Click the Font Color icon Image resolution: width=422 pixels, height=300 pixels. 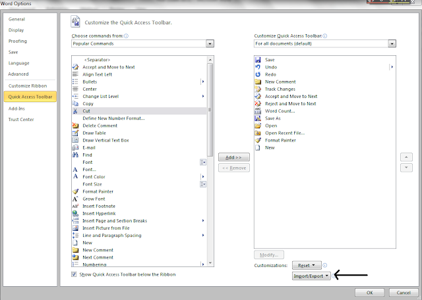[x=75, y=176]
